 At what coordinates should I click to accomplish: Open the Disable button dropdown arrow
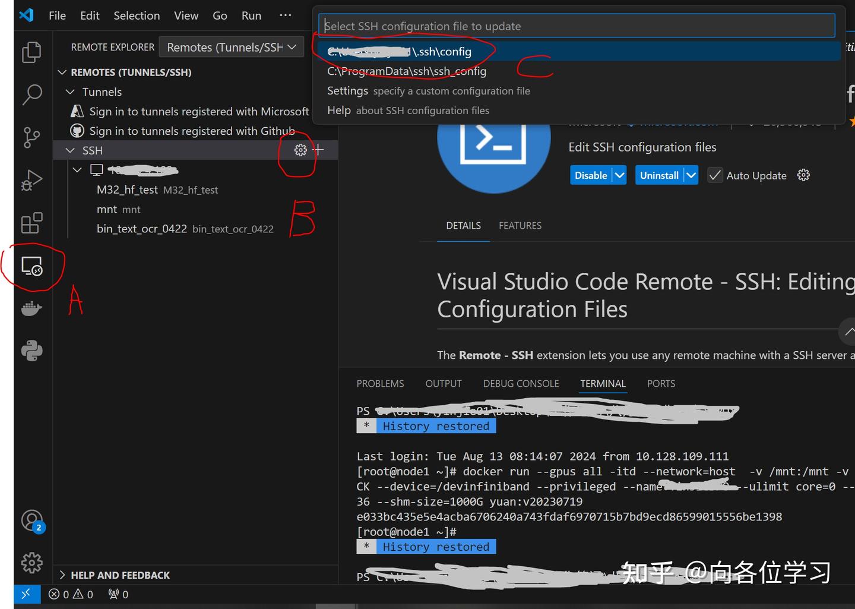(x=619, y=175)
